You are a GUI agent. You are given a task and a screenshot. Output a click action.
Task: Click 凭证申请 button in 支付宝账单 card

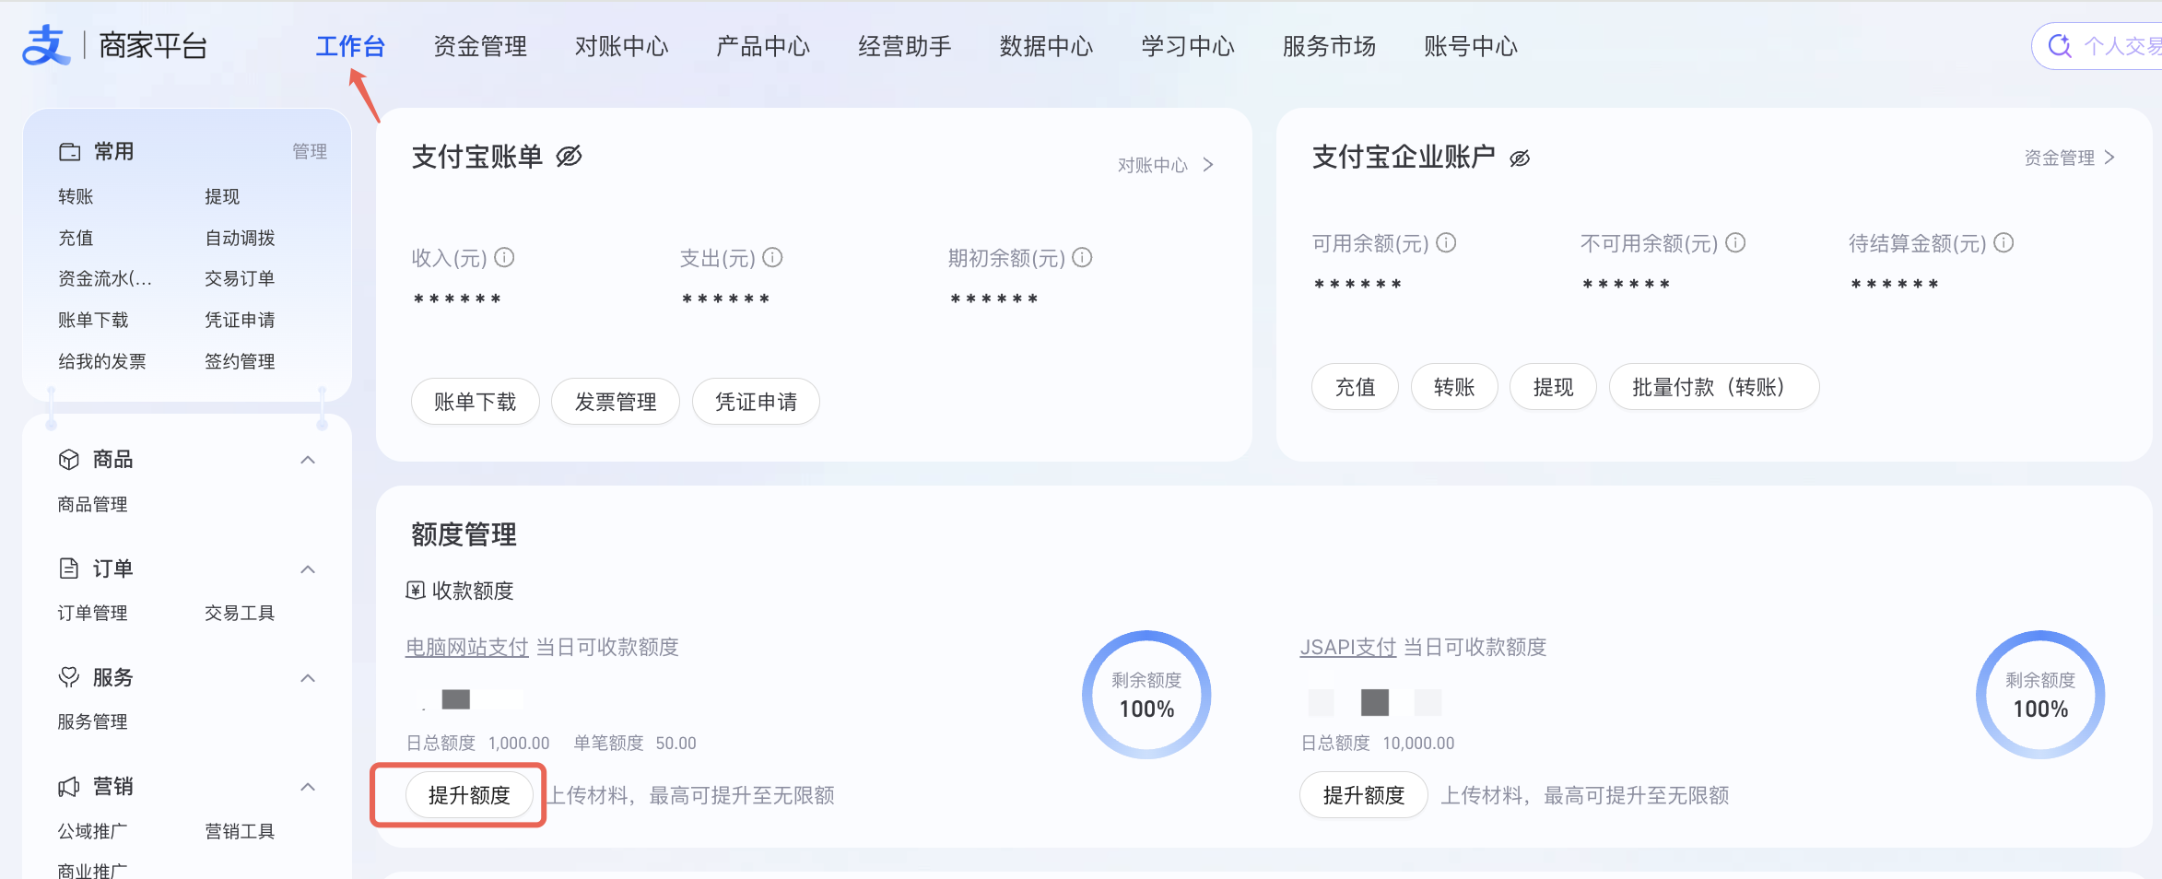(756, 402)
